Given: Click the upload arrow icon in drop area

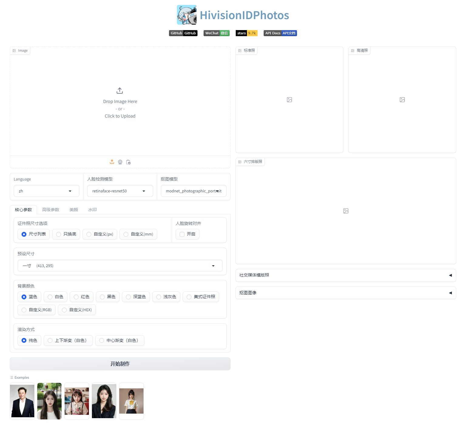Looking at the screenshot, I should (x=120, y=91).
